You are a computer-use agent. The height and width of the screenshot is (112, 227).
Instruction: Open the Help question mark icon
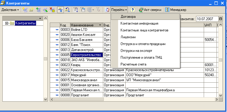(133, 10)
